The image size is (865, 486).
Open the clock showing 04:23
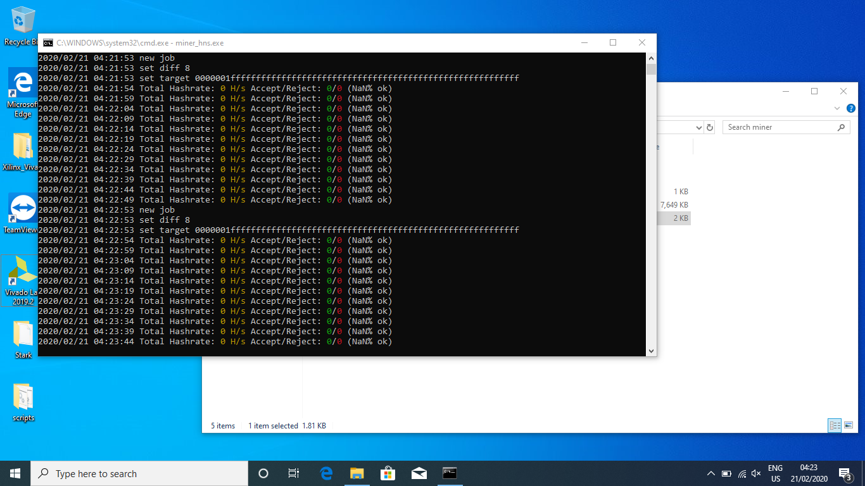pyautogui.click(x=809, y=473)
